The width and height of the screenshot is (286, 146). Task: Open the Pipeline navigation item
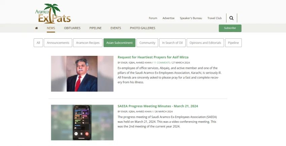tap(95, 28)
